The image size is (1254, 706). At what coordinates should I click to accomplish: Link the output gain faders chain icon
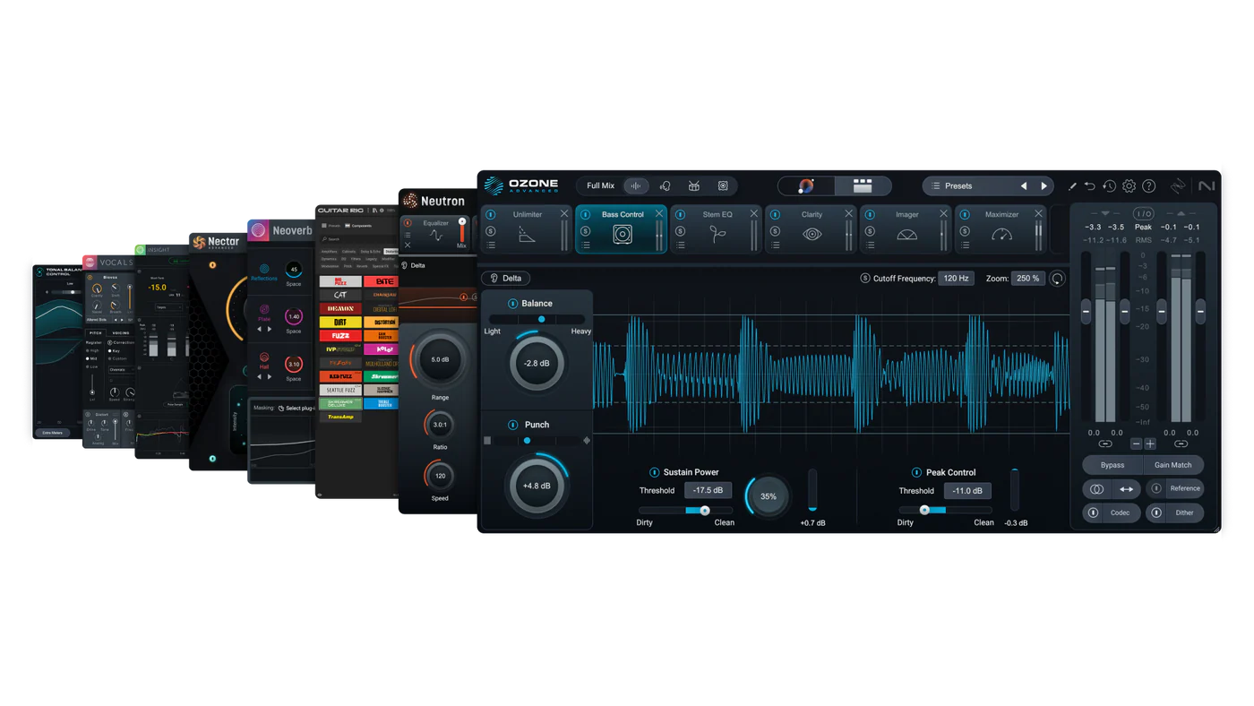1181,444
